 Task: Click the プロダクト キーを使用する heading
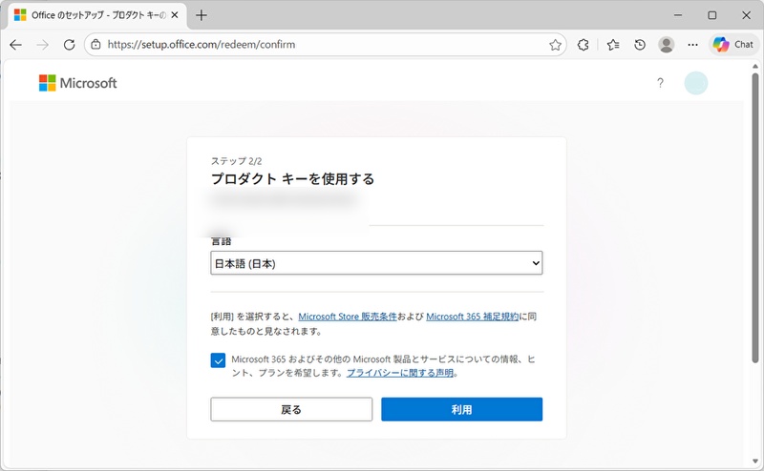click(293, 179)
